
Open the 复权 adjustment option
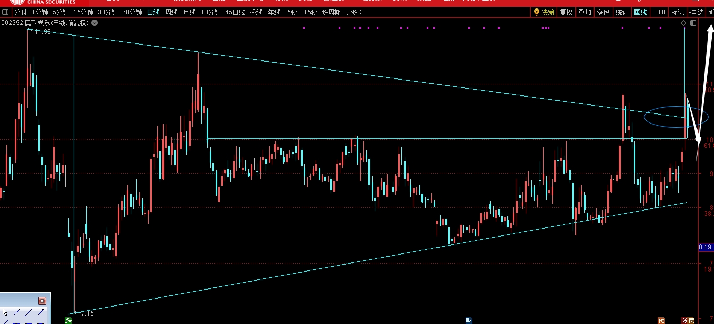point(566,12)
